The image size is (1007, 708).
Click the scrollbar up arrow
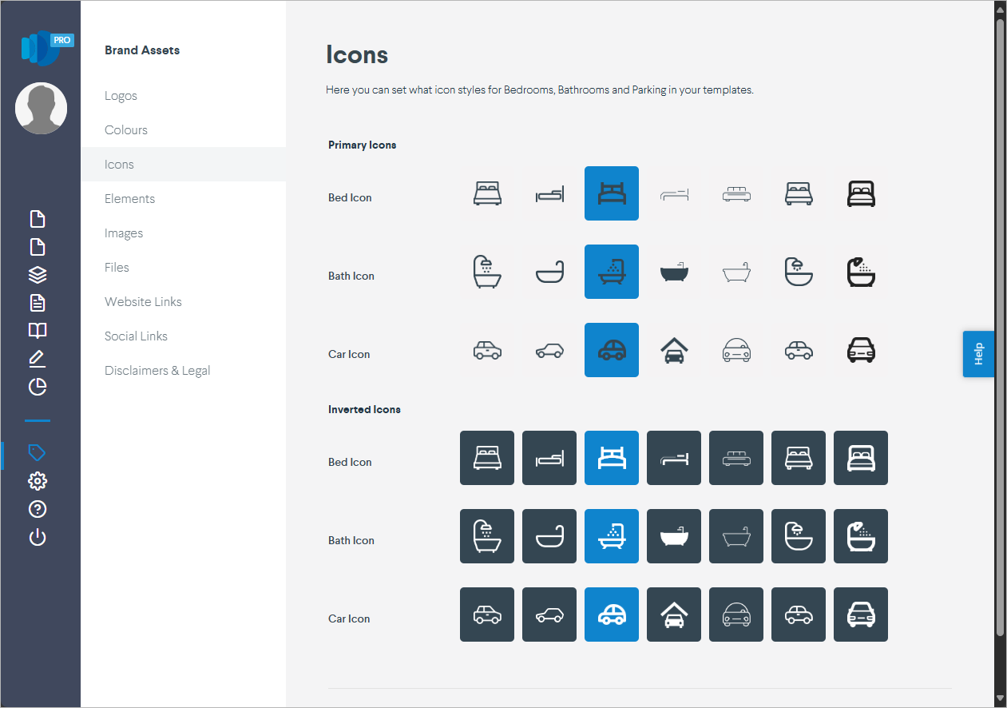tap(1000, 8)
